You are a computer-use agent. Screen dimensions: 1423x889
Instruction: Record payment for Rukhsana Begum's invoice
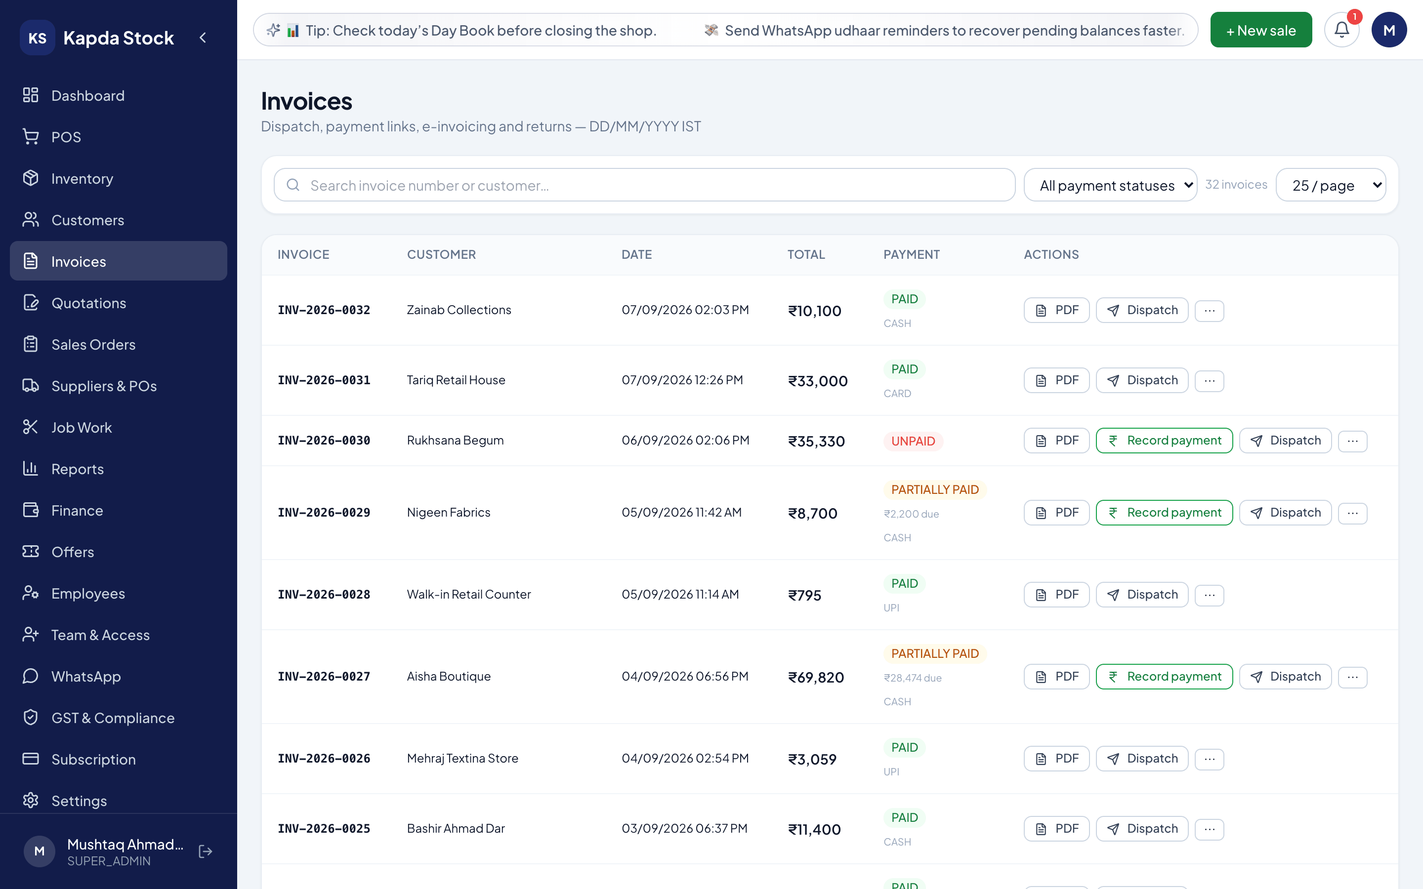1164,441
